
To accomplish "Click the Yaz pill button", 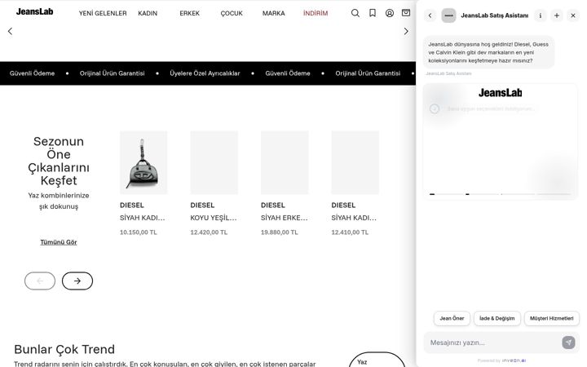I will 377,360.
